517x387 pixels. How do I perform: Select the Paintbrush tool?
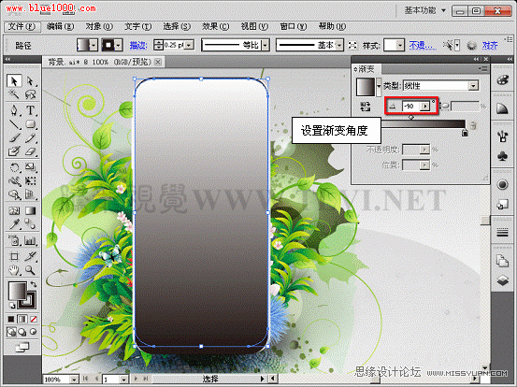click(x=14, y=138)
